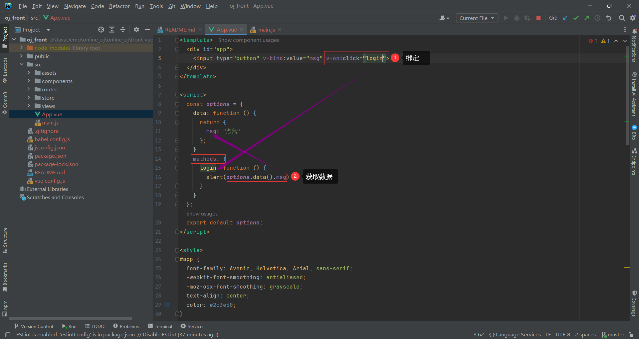The width and height of the screenshot is (639, 339).
Task: Click yellow warning indicator in editor
Action: click(x=605, y=41)
